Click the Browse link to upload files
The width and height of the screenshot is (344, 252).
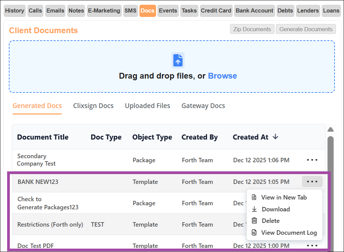(x=223, y=76)
